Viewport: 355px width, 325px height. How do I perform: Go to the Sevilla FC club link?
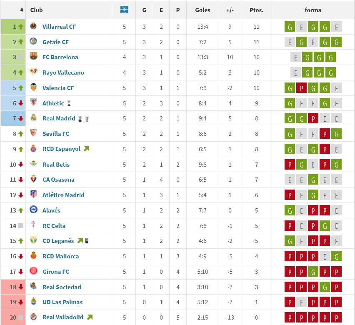point(56,134)
